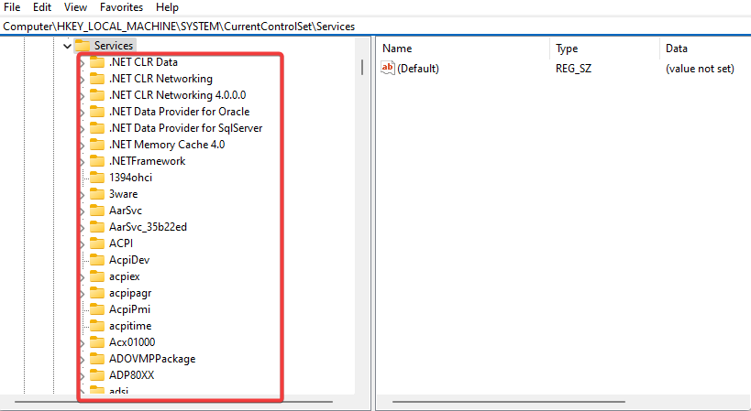The height and width of the screenshot is (411, 751).
Task: Click the .NET Memory Cache 4.0 folder icon
Action: pos(97,145)
